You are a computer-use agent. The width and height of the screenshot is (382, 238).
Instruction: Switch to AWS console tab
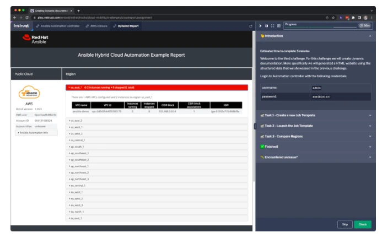point(96,26)
